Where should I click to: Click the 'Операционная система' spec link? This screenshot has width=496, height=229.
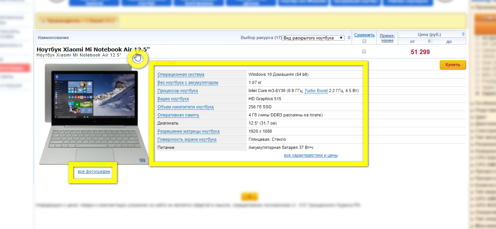coord(181,74)
